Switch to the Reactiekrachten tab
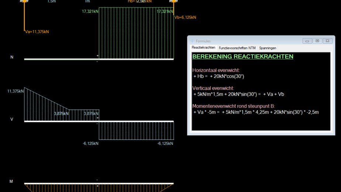The height and width of the screenshot is (192, 341). click(x=203, y=48)
